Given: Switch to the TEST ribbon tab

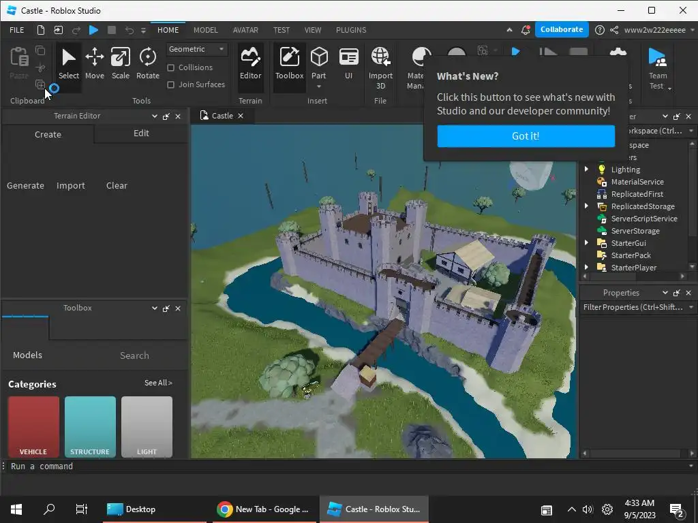Looking at the screenshot, I should (x=282, y=30).
